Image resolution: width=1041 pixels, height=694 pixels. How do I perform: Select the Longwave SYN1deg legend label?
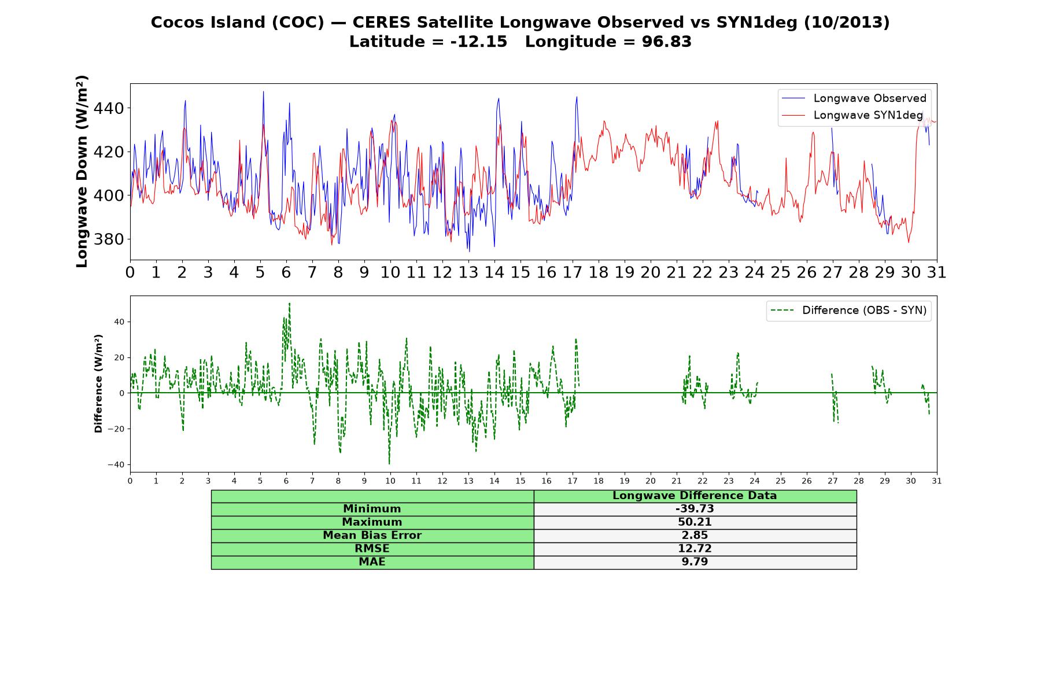coord(868,115)
